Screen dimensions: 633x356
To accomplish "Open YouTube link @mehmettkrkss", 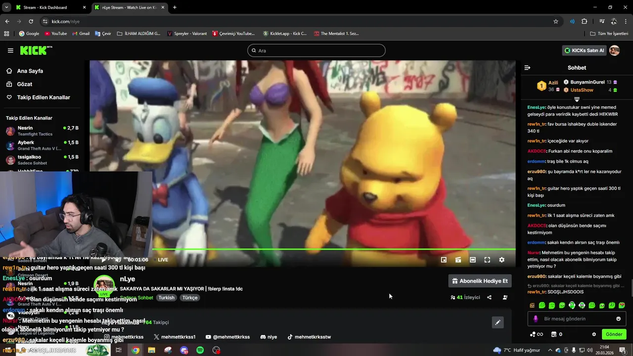I will 227,337.
